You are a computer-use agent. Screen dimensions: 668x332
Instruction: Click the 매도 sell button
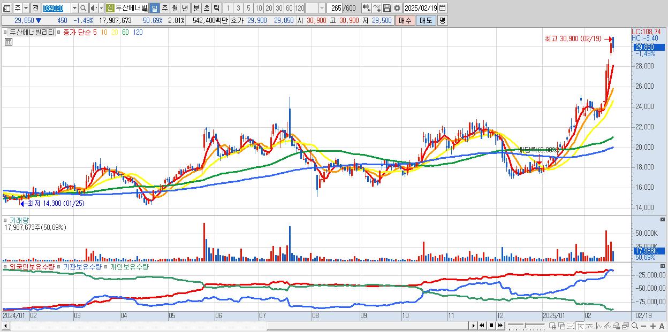coord(426,20)
